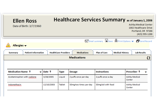Image resolution: width=158 pixels, height=109 pixels.
Task: Open the Plan of Care tab
Action: point(102,52)
